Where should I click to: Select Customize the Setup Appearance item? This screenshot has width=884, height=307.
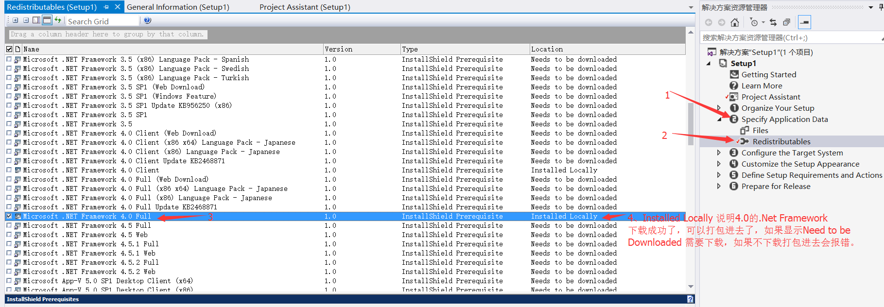tap(800, 164)
